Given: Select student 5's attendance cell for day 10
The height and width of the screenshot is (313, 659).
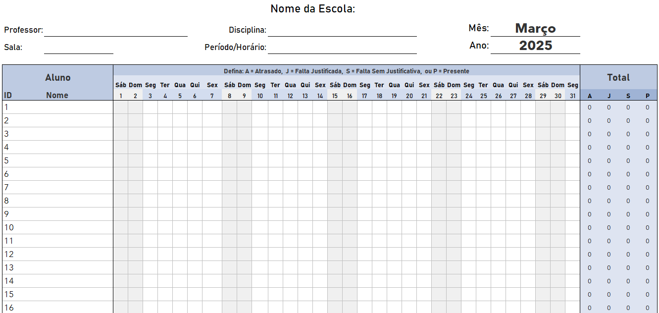Looking at the screenshot, I should pos(259,160).
